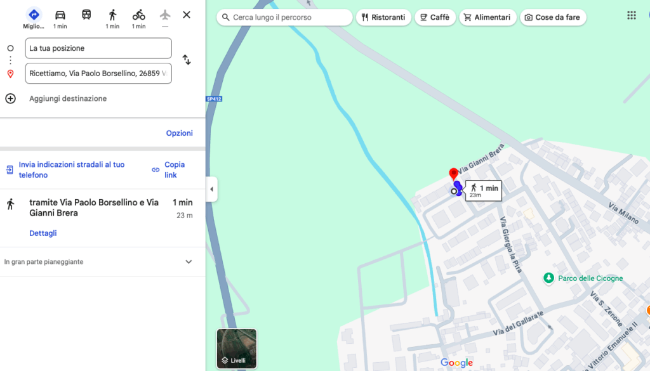Click the add destination plus icon
This screenshot has height=371, width=650.
tap(10, 98)
